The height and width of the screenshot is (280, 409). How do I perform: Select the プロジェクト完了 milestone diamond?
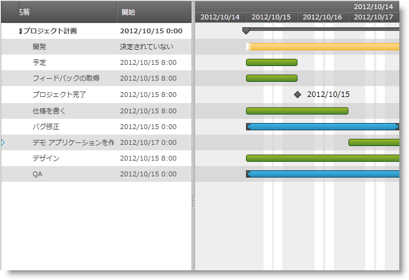[297, 95]
